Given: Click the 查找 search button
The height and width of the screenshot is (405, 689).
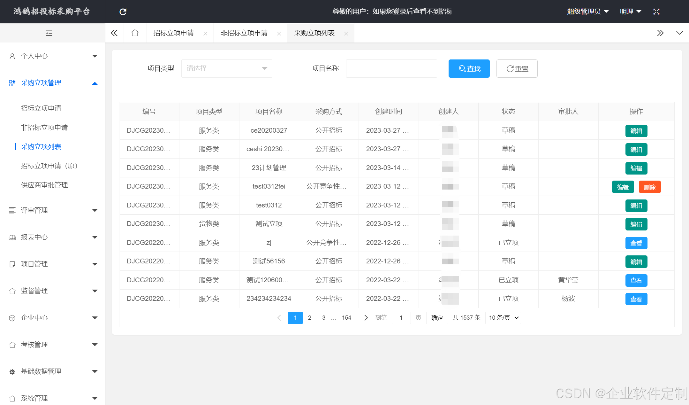Looking at the screenshot, I should [469, 68].
